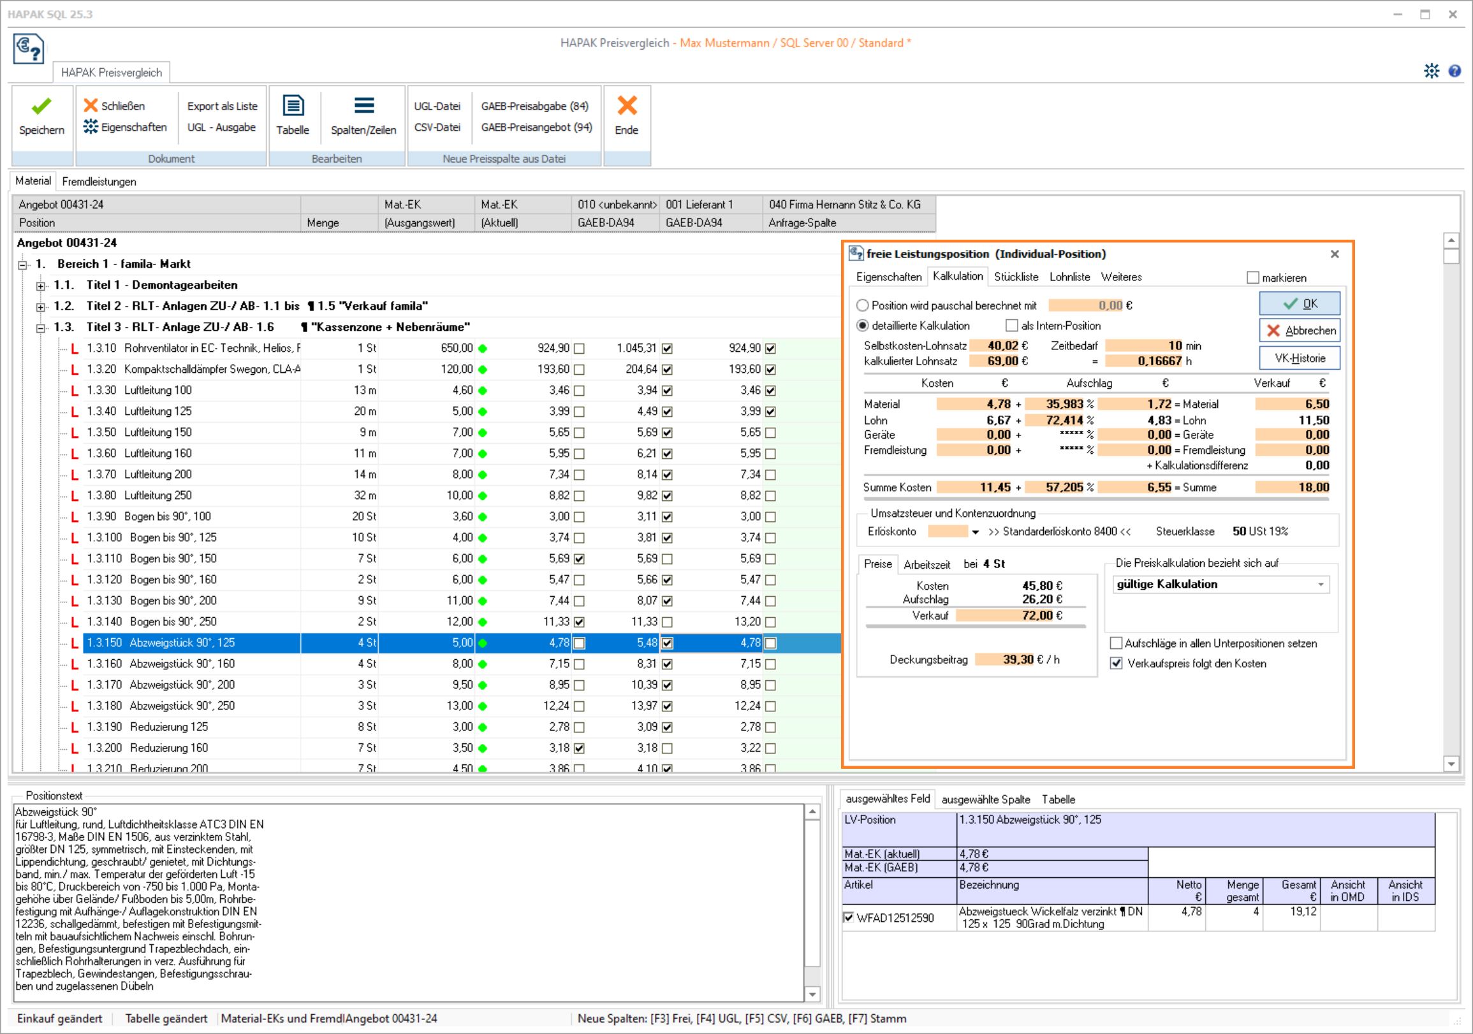Click the orange Ende X icon
Image resolution: width=1473 pixels, height=1034 pixels.
pos(626,106)
